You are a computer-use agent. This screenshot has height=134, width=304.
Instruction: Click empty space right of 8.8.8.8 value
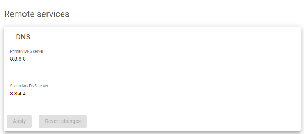point(160,59)
